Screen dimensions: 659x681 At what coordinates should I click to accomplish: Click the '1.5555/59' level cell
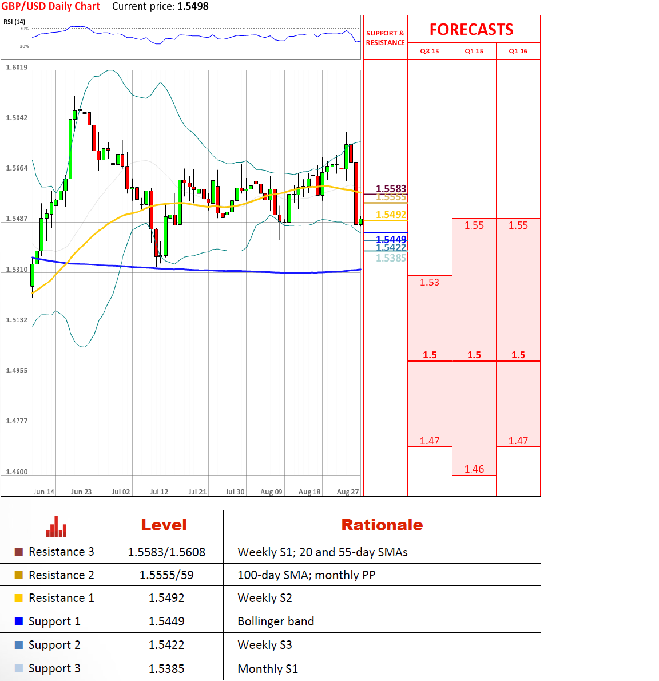[x=166, y=575]
